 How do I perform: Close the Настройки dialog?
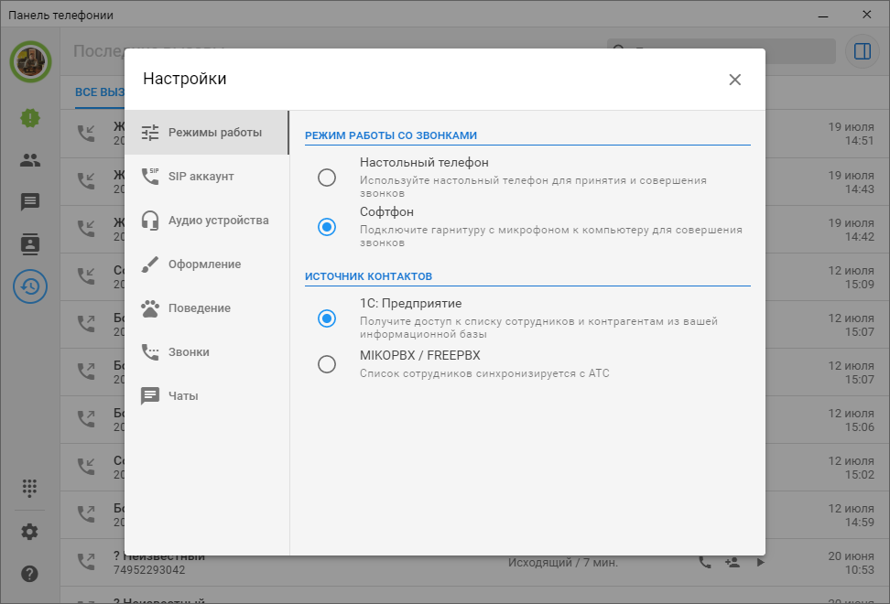click(734, 80)
